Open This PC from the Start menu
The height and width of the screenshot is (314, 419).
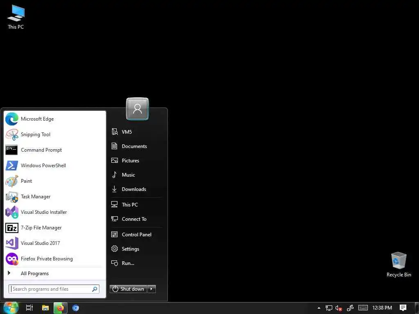tap(136, 204)
